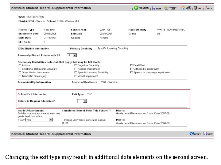The width and height of the screenshot is (221, 165).
Task: Open Return to Regular Education dropdown
Action: click(82, 101)
